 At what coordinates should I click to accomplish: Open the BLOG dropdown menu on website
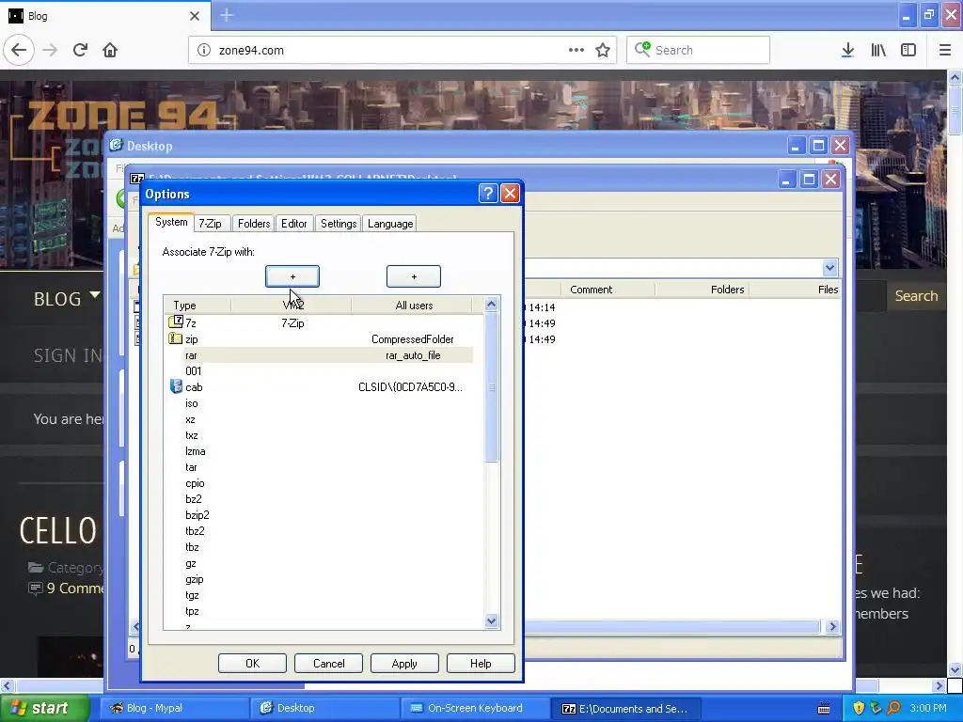click(67, 298)
